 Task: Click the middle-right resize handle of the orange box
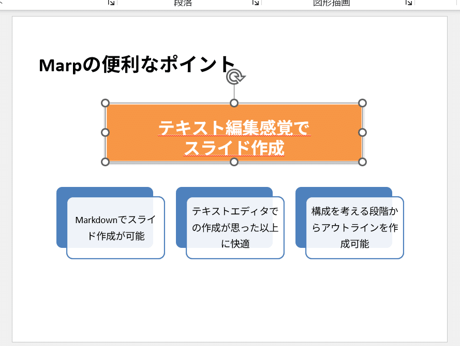click(363, 133)
